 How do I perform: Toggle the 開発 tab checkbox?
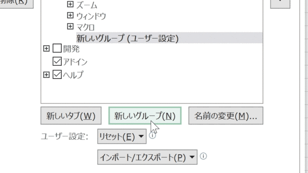57,48
